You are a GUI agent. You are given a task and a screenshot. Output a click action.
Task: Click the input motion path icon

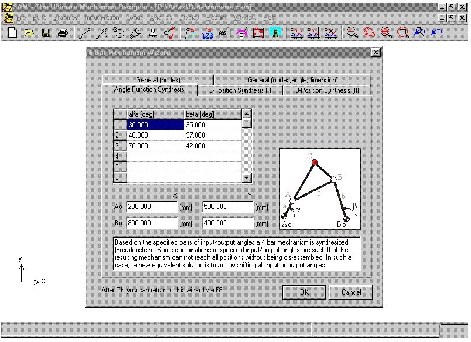point(190,33)
